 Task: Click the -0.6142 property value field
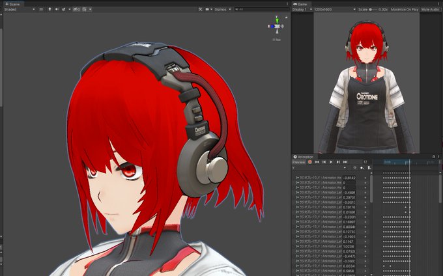click(349, 178)
